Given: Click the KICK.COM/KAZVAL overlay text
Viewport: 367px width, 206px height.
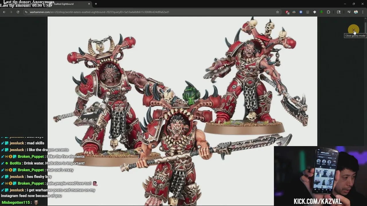Looking at the screenshot, I should click(318, 201).
